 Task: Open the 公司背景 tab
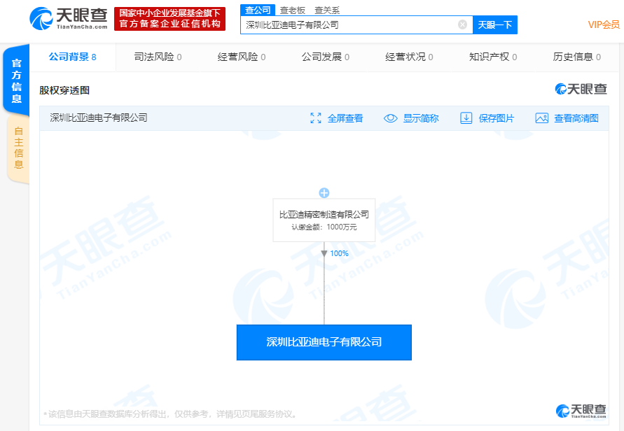click(72, 57)
